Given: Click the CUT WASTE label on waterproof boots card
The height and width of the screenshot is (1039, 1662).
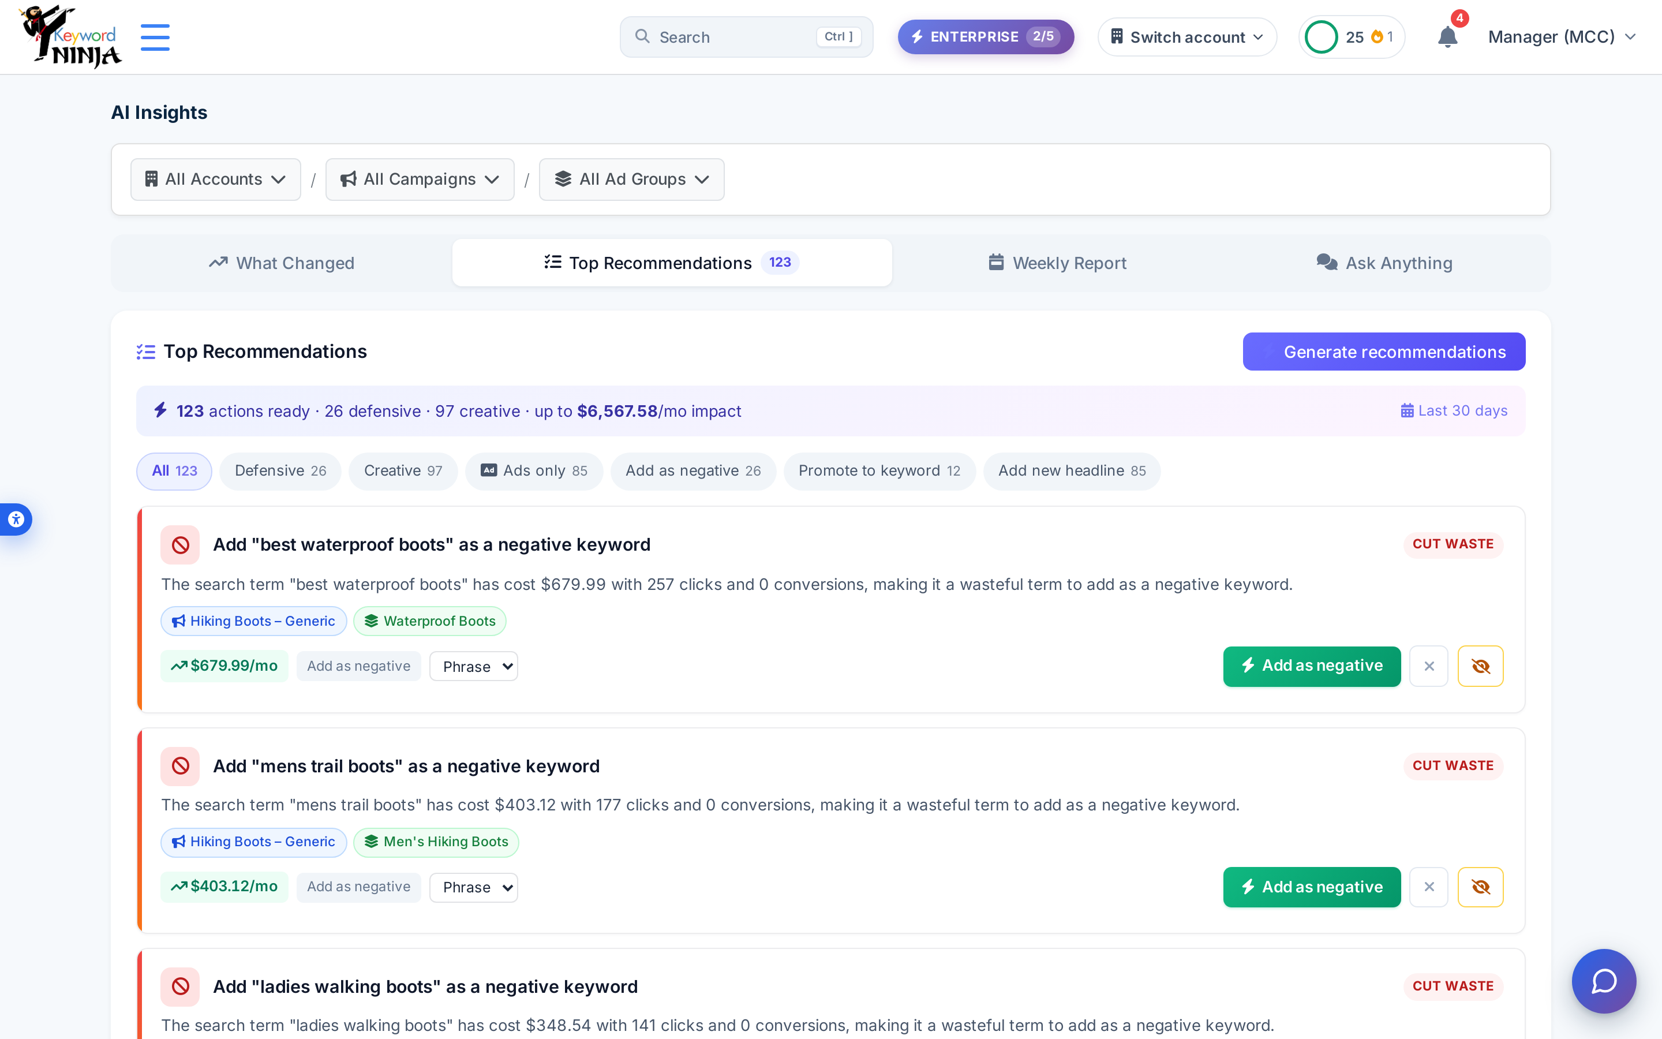Looking at the screenshot, I should click(1453, 544).
